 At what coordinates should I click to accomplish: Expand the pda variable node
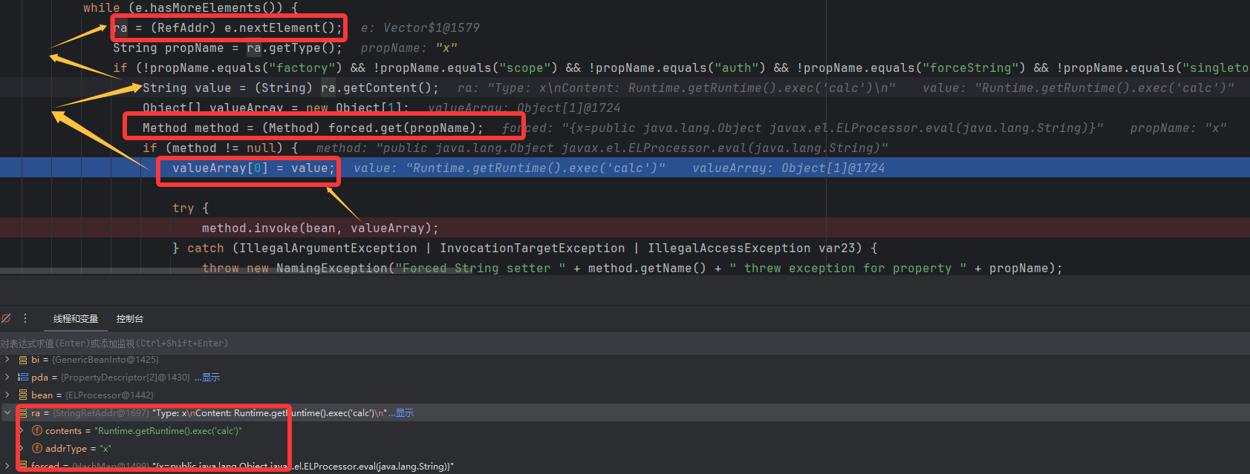7,378
